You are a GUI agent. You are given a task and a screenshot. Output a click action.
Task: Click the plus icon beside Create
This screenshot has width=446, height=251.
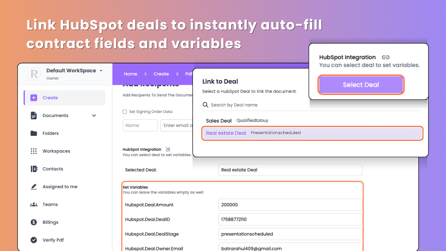coord(34,98)
